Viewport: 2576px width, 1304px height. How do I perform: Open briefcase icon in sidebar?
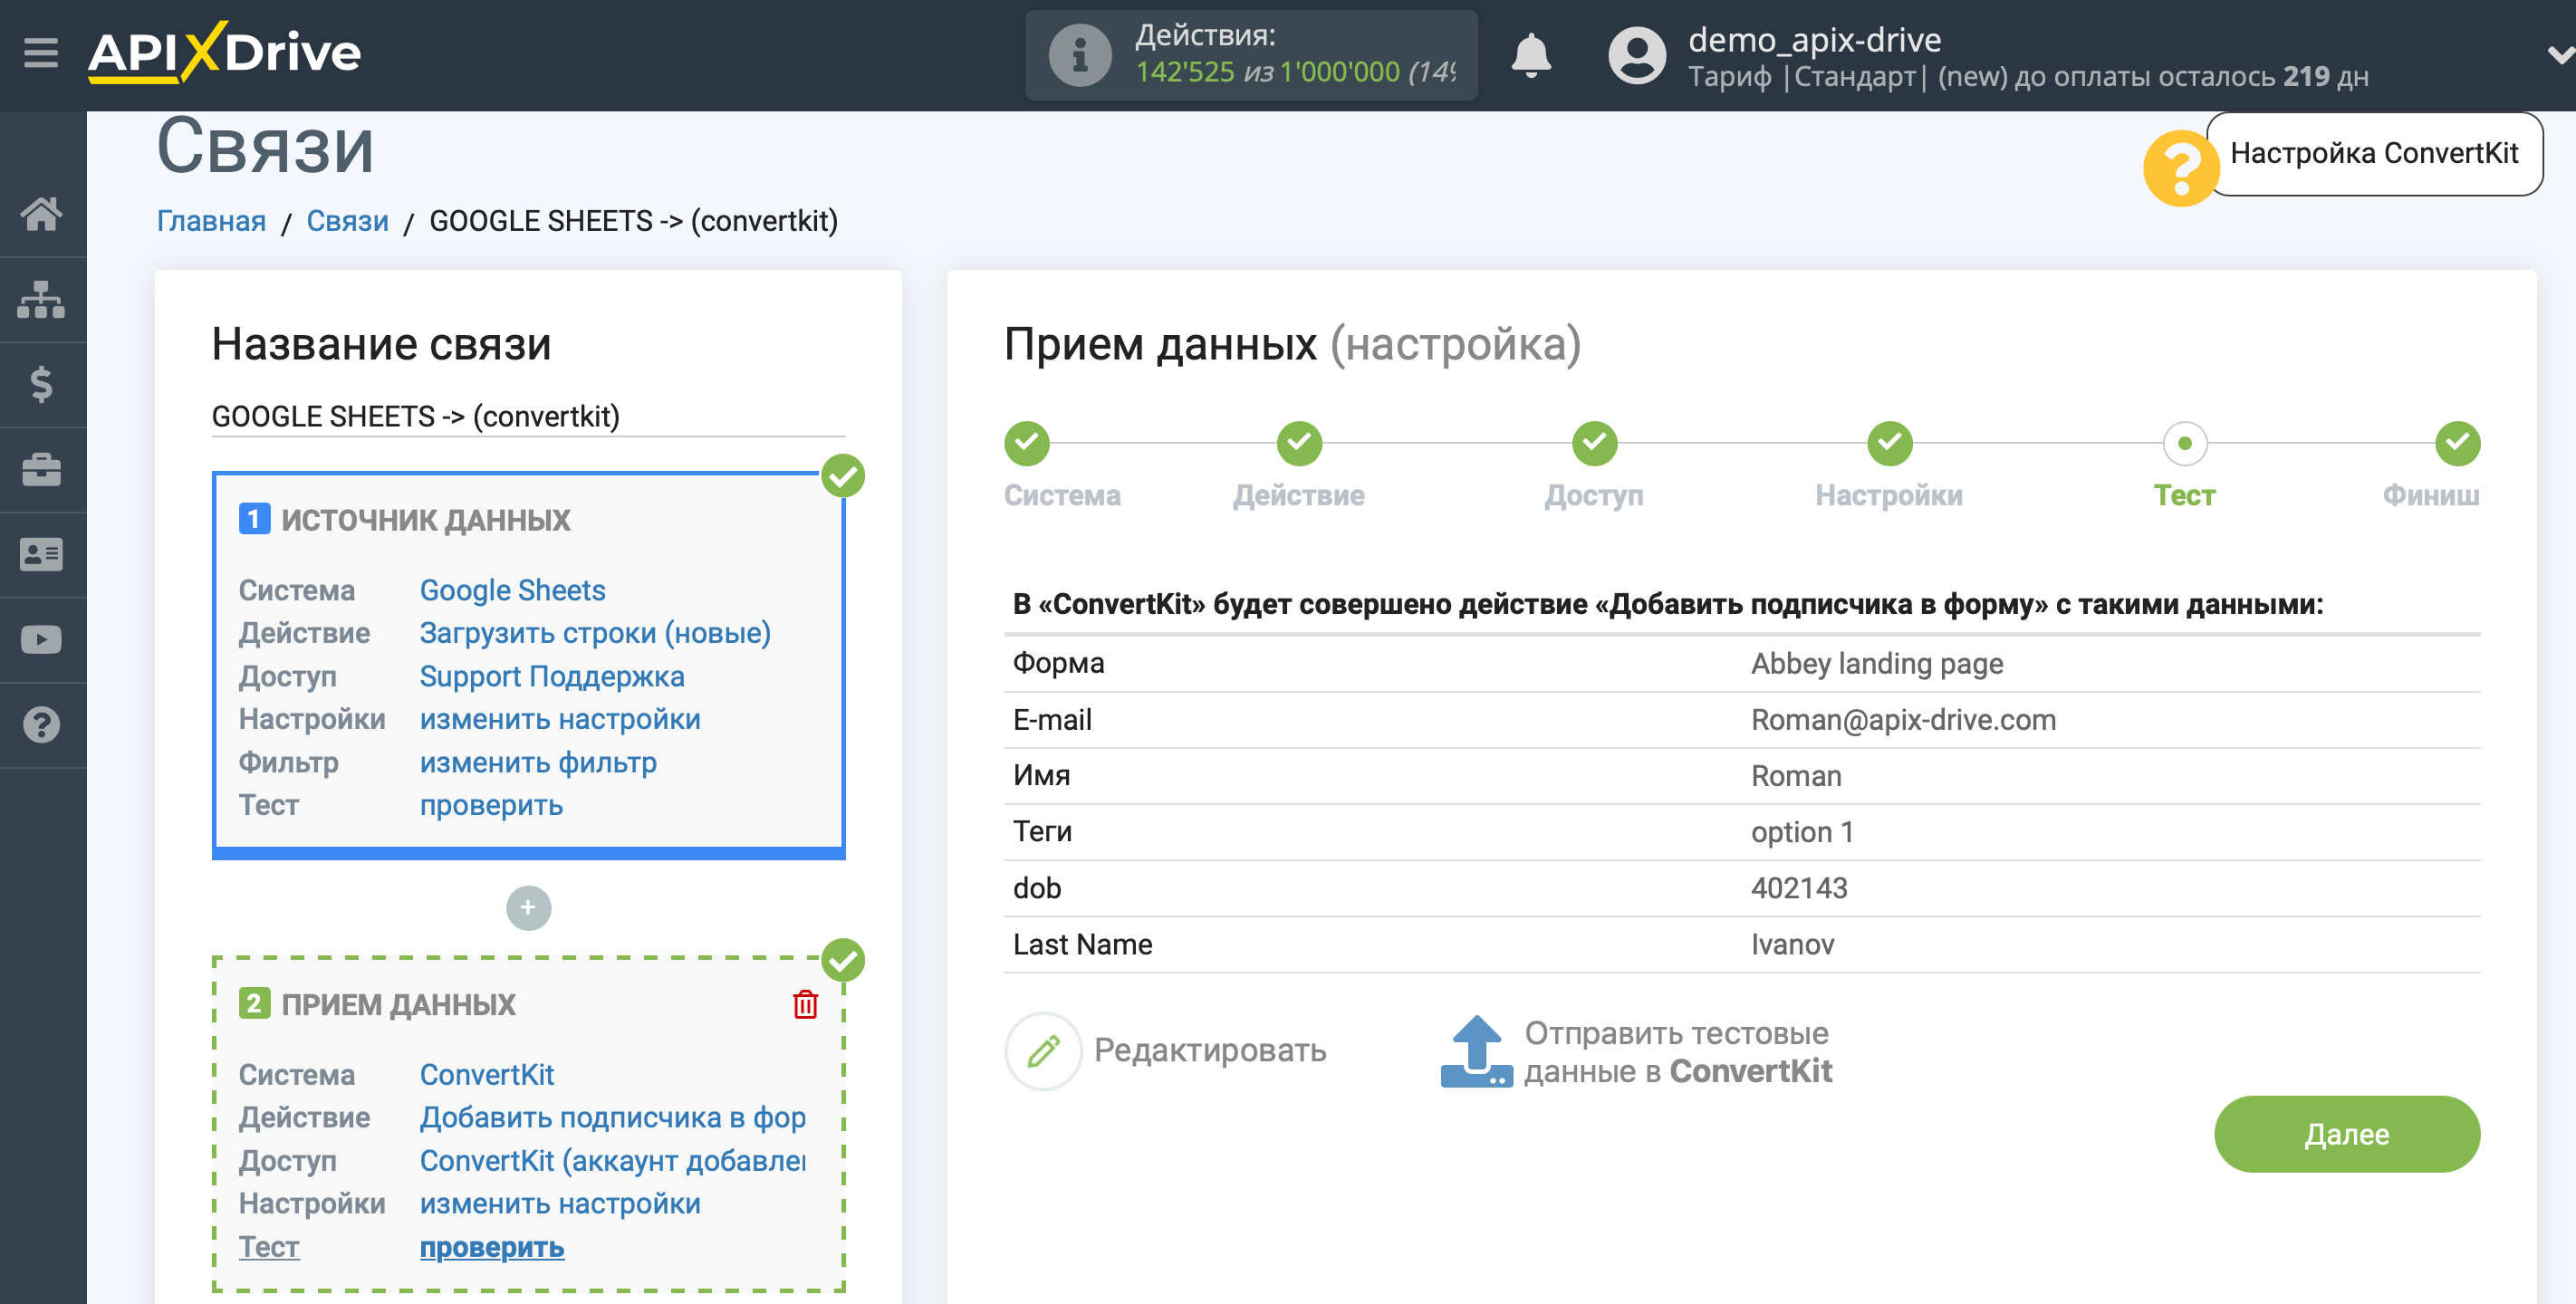[41, 469]
